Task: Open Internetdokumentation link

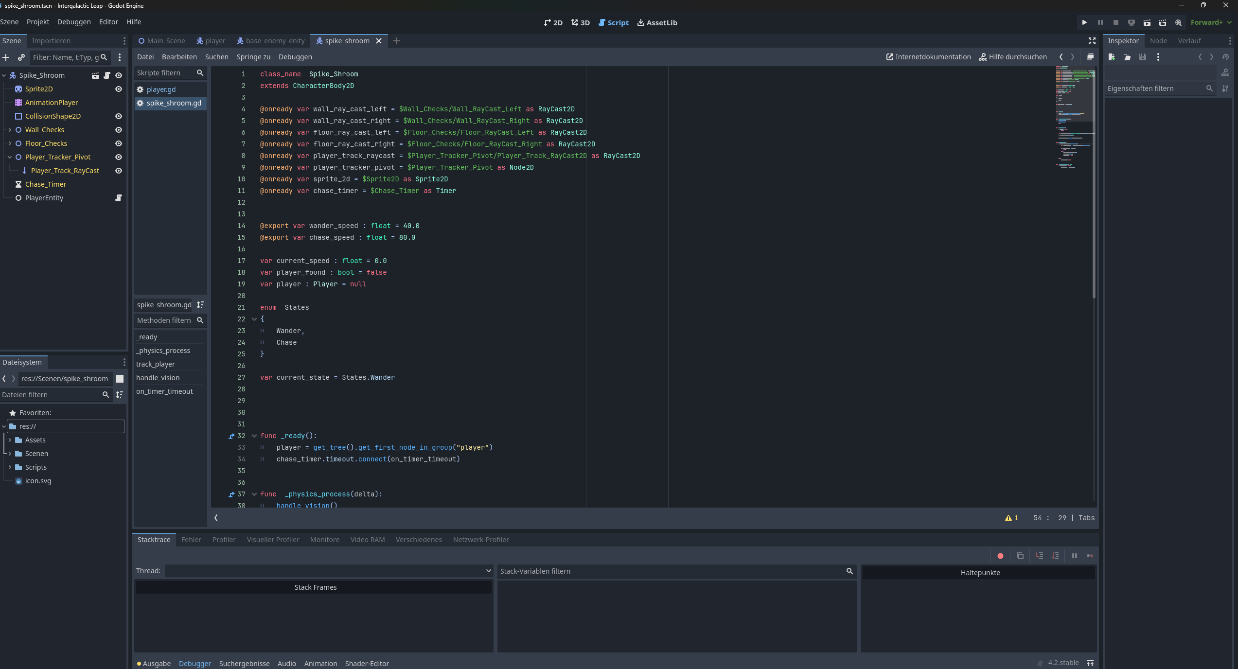Action: pyautogui.click(x=928, y=57)
